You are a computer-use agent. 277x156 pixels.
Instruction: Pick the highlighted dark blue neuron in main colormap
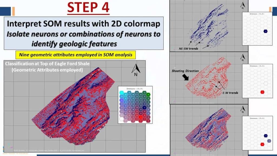(144, 107)
